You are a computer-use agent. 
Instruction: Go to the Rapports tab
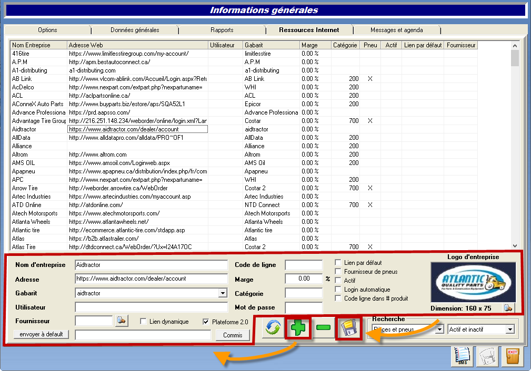coord(222,30)
